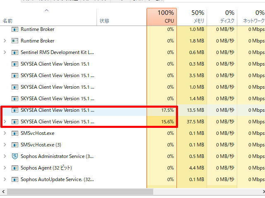Click the Sophos Administrator Service shield icon
This screenshot has width=265, height=198.
15,156
